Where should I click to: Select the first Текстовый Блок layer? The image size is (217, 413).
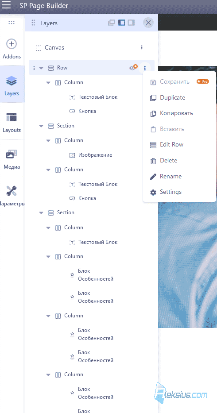point(98,97)
